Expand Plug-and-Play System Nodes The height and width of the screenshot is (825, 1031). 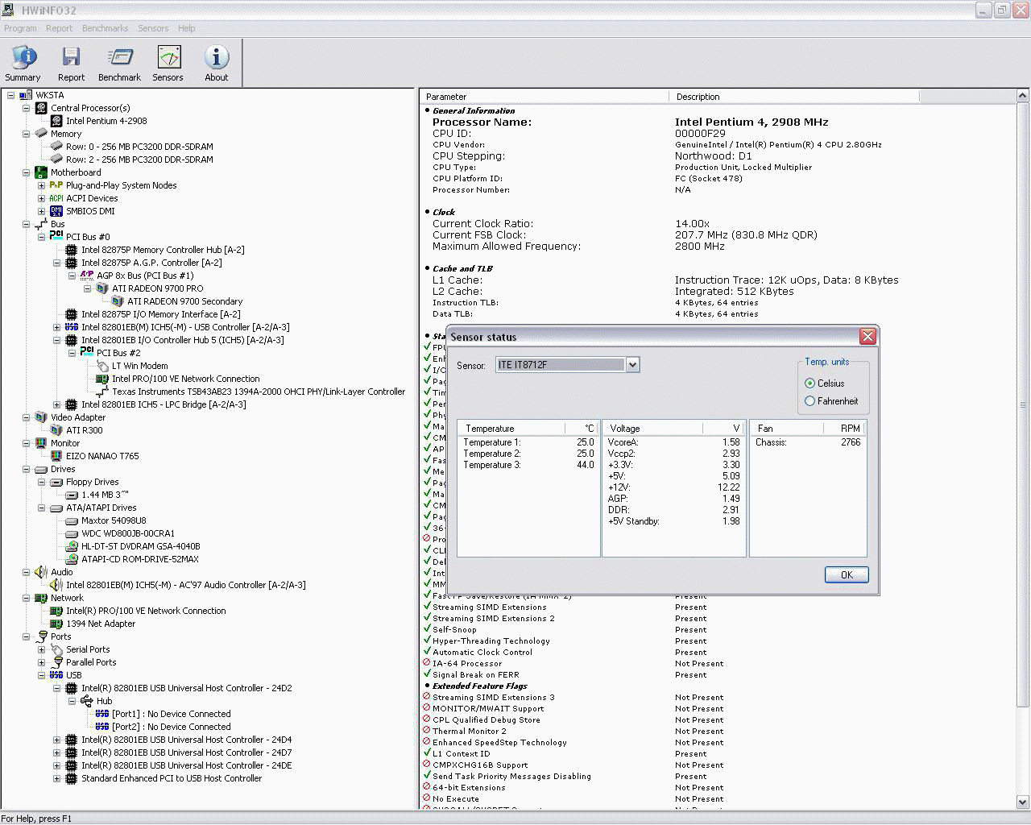coord(41,185)
